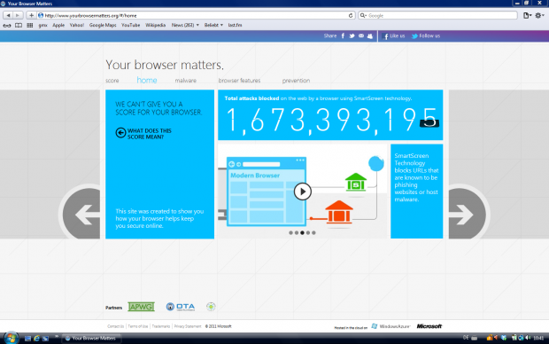Open the settings gear menu
Image resolution: width=549 pixels, height=344 pixels.
pyautogui.click(x=539, y=15)
